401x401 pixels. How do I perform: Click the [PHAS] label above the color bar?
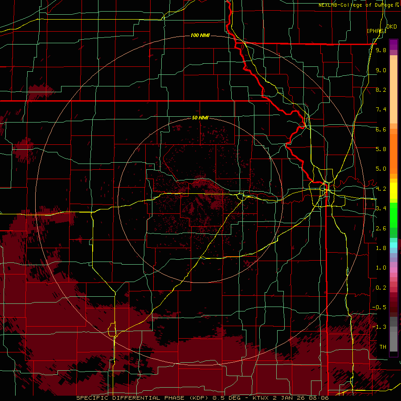point(376,31)
